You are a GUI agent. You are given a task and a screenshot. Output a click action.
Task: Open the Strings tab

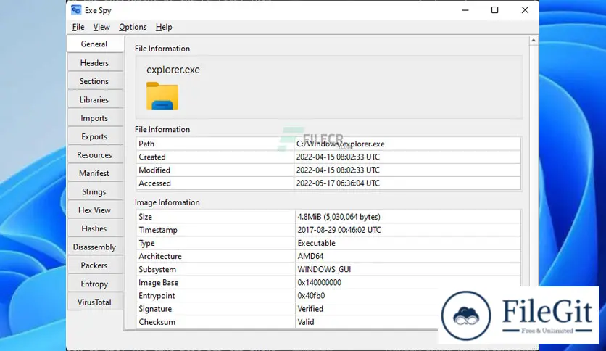[95, 191]
